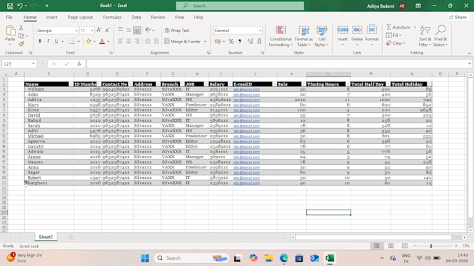
Task: Switch to the Page Layout tab
Action: [x=80, y=17]
